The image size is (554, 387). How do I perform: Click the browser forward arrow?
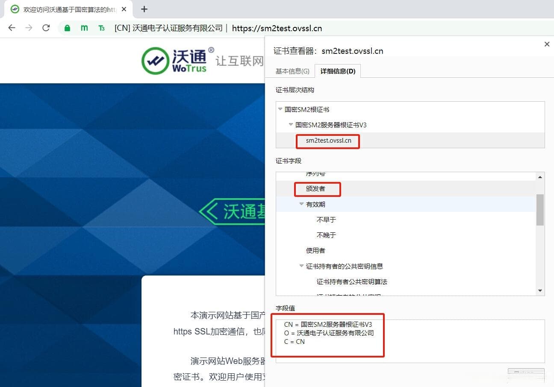click(x=29, y=28)
